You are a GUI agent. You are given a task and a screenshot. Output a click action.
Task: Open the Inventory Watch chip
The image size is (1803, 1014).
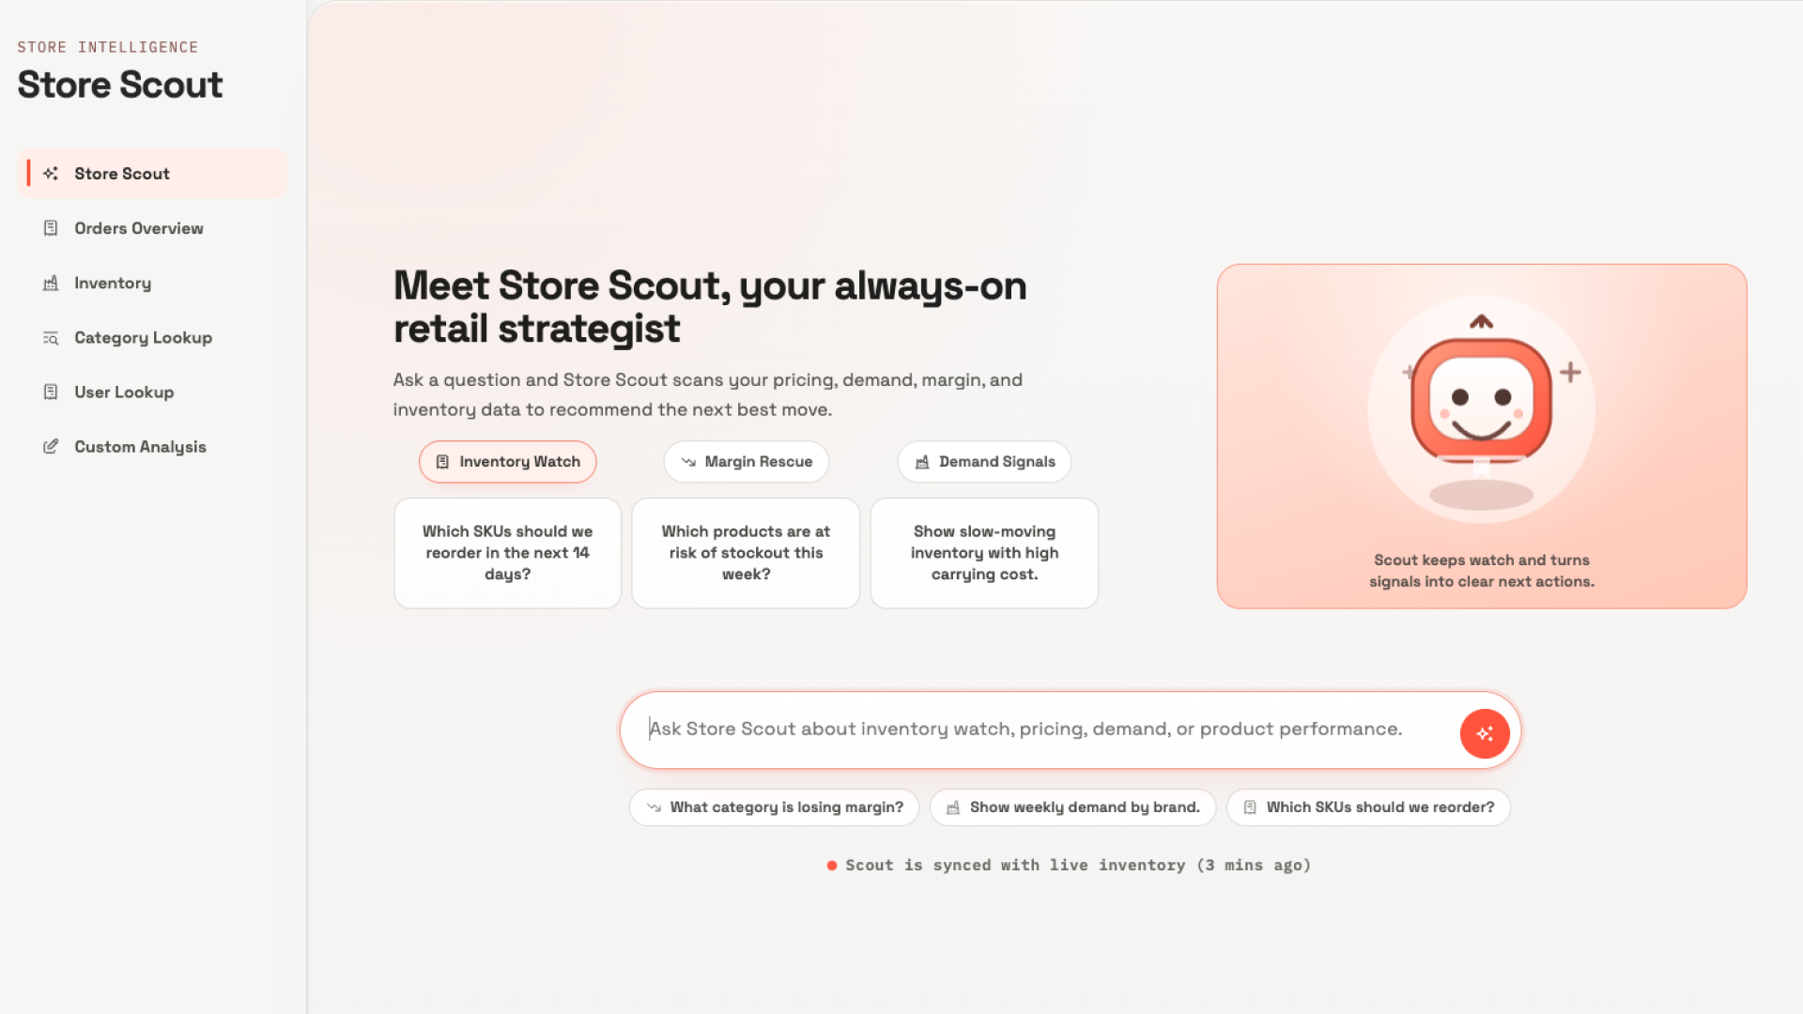507,461
